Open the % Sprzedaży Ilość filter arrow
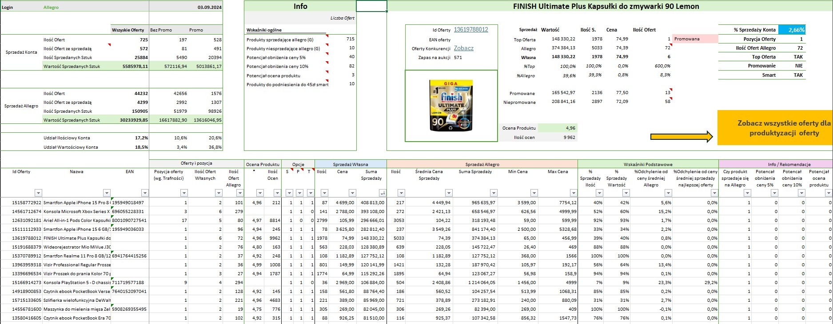 click(599, 193)
